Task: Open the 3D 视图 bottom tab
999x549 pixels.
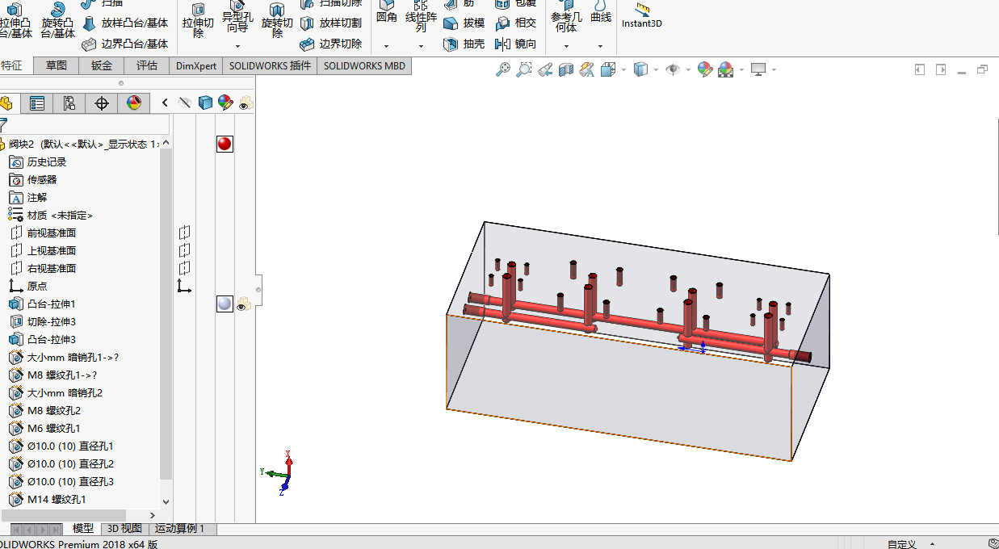Action: (125, 529)
